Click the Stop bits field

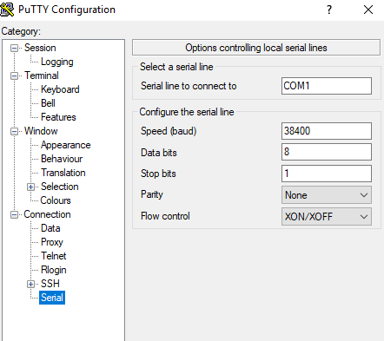pos(327,174)
